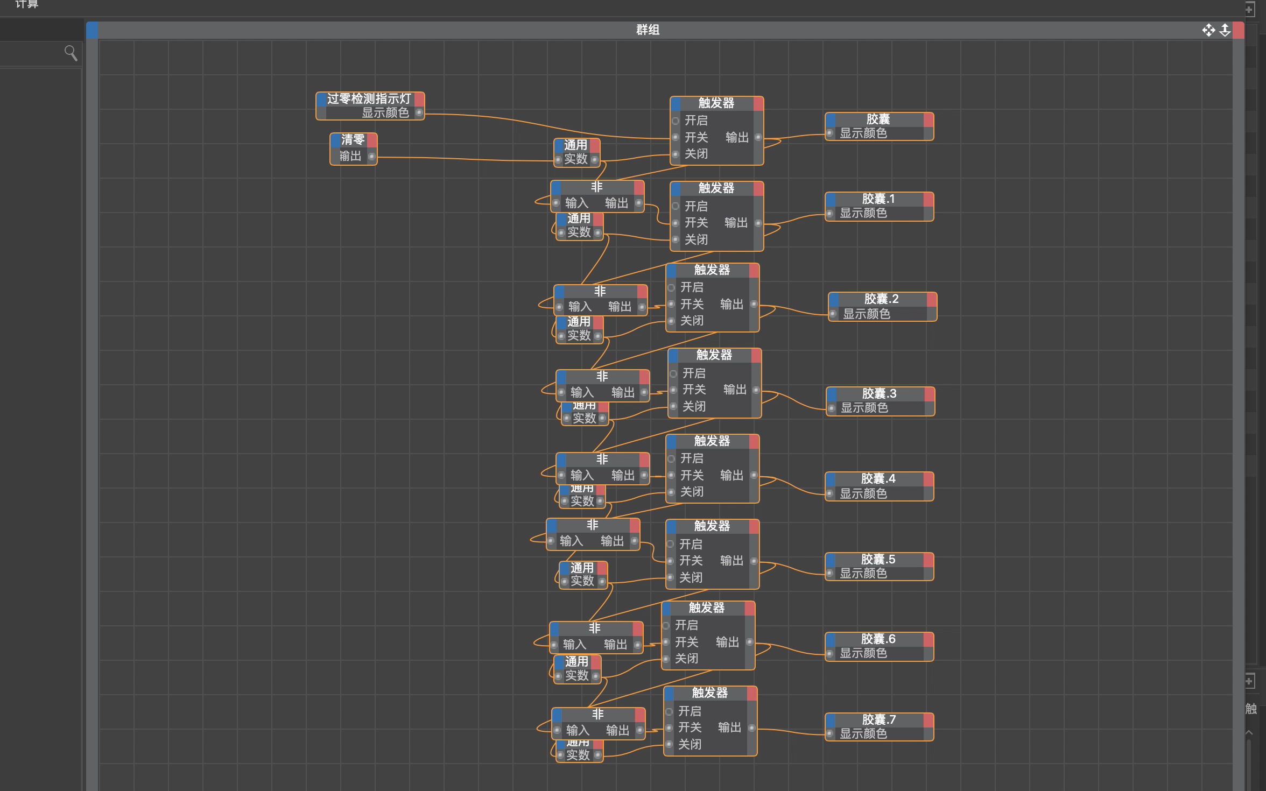The image size is (1266, 791).
Task: Click the search magnifier icon in left panel
Action: 71,53
